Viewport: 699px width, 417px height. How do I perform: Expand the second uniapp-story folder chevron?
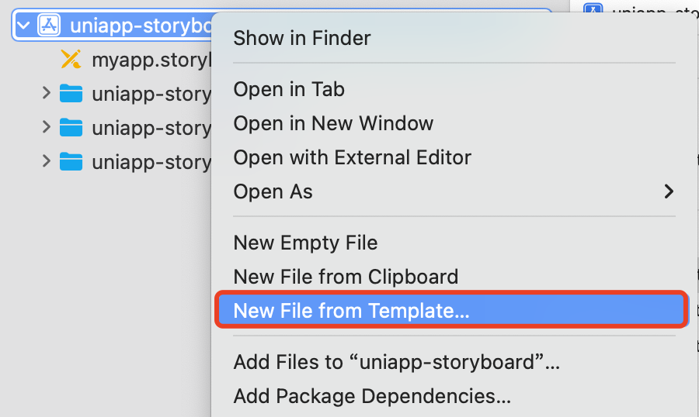pyautogui.click(x=47, y=127)
